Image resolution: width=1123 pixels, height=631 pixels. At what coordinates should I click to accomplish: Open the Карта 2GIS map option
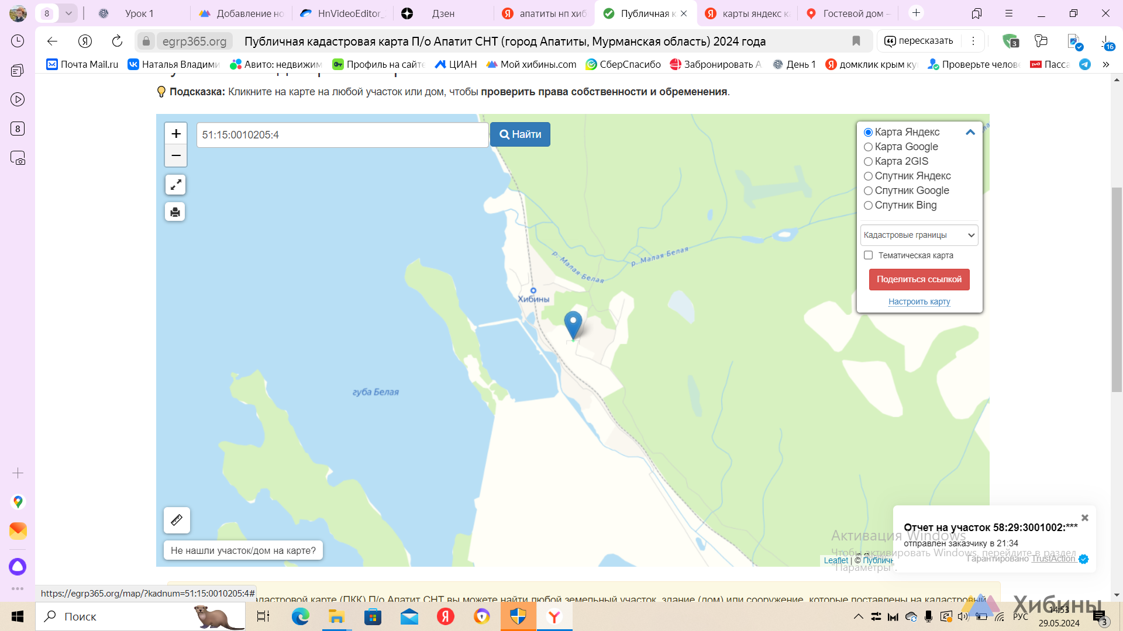tap(869, 161)
